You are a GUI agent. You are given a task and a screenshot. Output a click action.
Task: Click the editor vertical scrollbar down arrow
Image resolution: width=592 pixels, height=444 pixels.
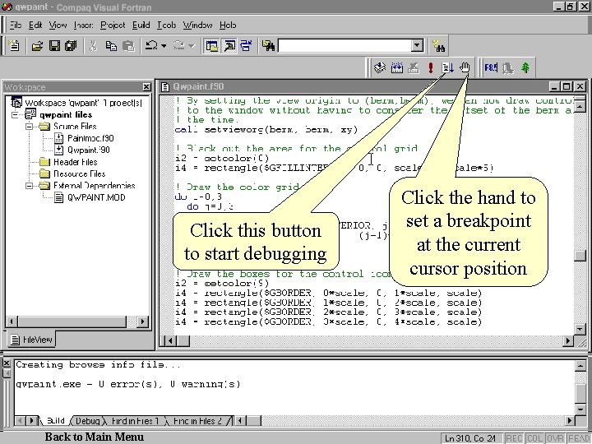click(x=580, y=329)
